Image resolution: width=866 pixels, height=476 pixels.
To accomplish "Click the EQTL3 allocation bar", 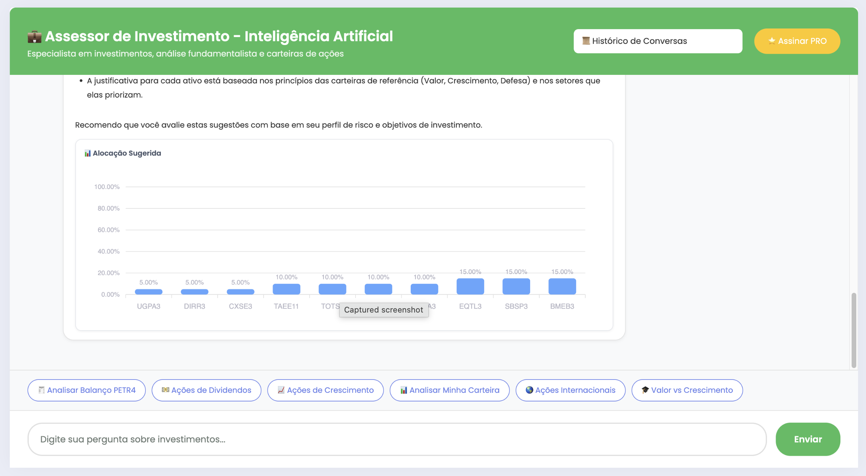I will click(x=470, y=286).
